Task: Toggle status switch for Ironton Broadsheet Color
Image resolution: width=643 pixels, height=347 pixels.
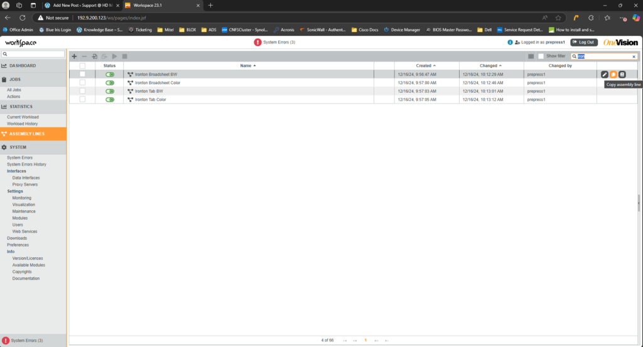Action: pyautogui.click(x=110, y=83)
